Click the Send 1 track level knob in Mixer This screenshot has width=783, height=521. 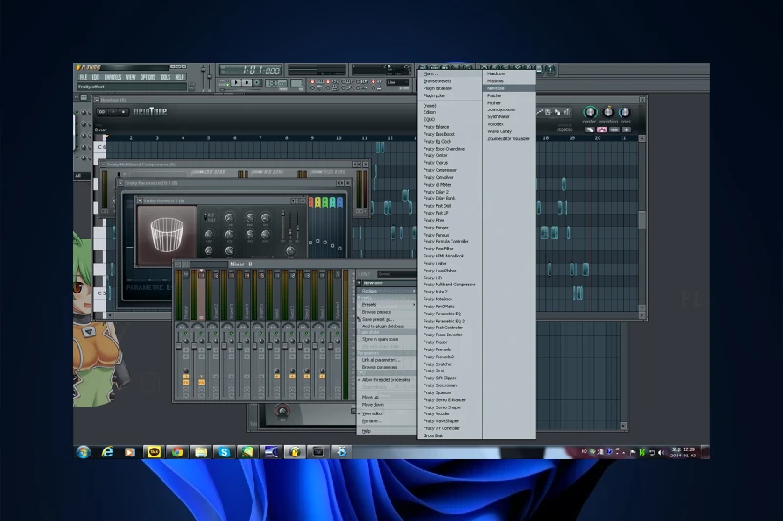pos(277,371)
